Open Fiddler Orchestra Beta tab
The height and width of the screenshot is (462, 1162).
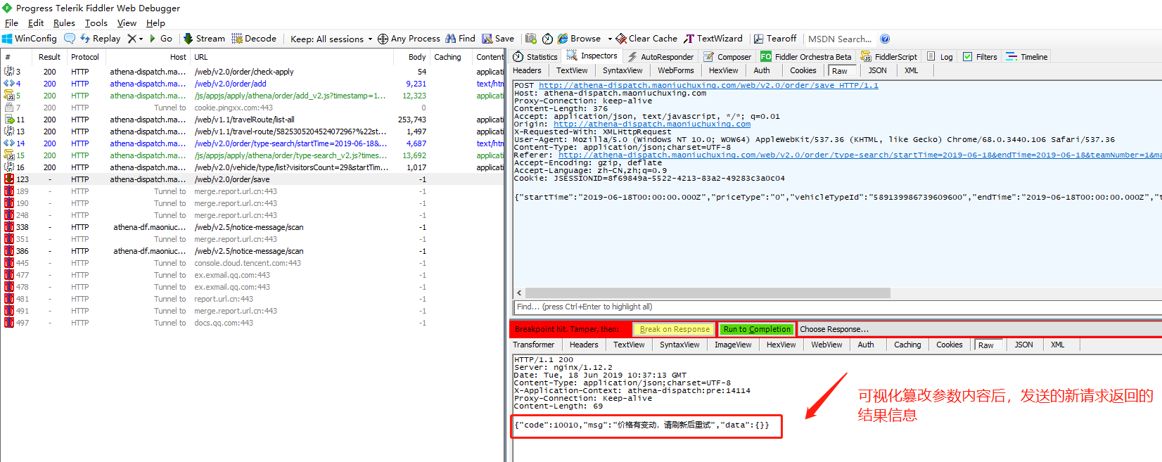tap(806, 57)
